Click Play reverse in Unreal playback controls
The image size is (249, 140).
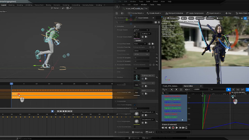[169, 128]
